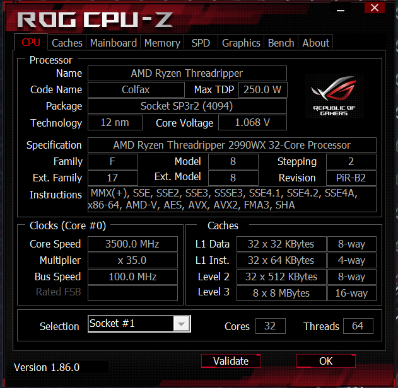This screenshot has height=388, width=398.
Task: Select the CPU tab
Action: [x=31, y=42]
